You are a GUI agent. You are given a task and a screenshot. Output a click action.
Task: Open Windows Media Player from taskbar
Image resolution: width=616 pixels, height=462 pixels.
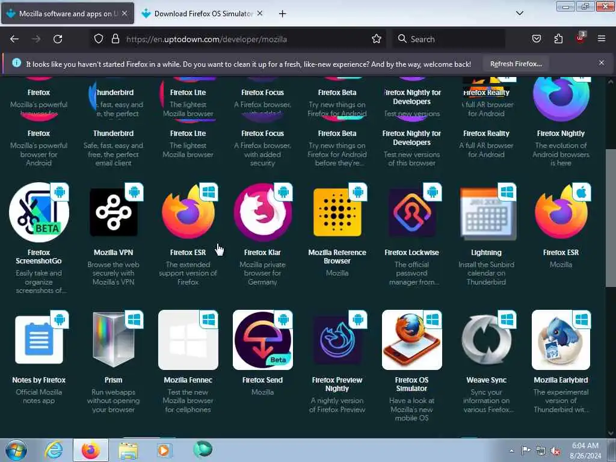tap(164, 450)
